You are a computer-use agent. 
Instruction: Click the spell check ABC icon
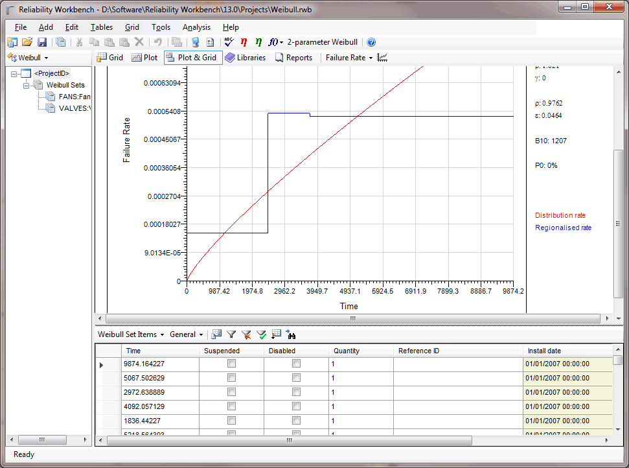tap(228, 42)
